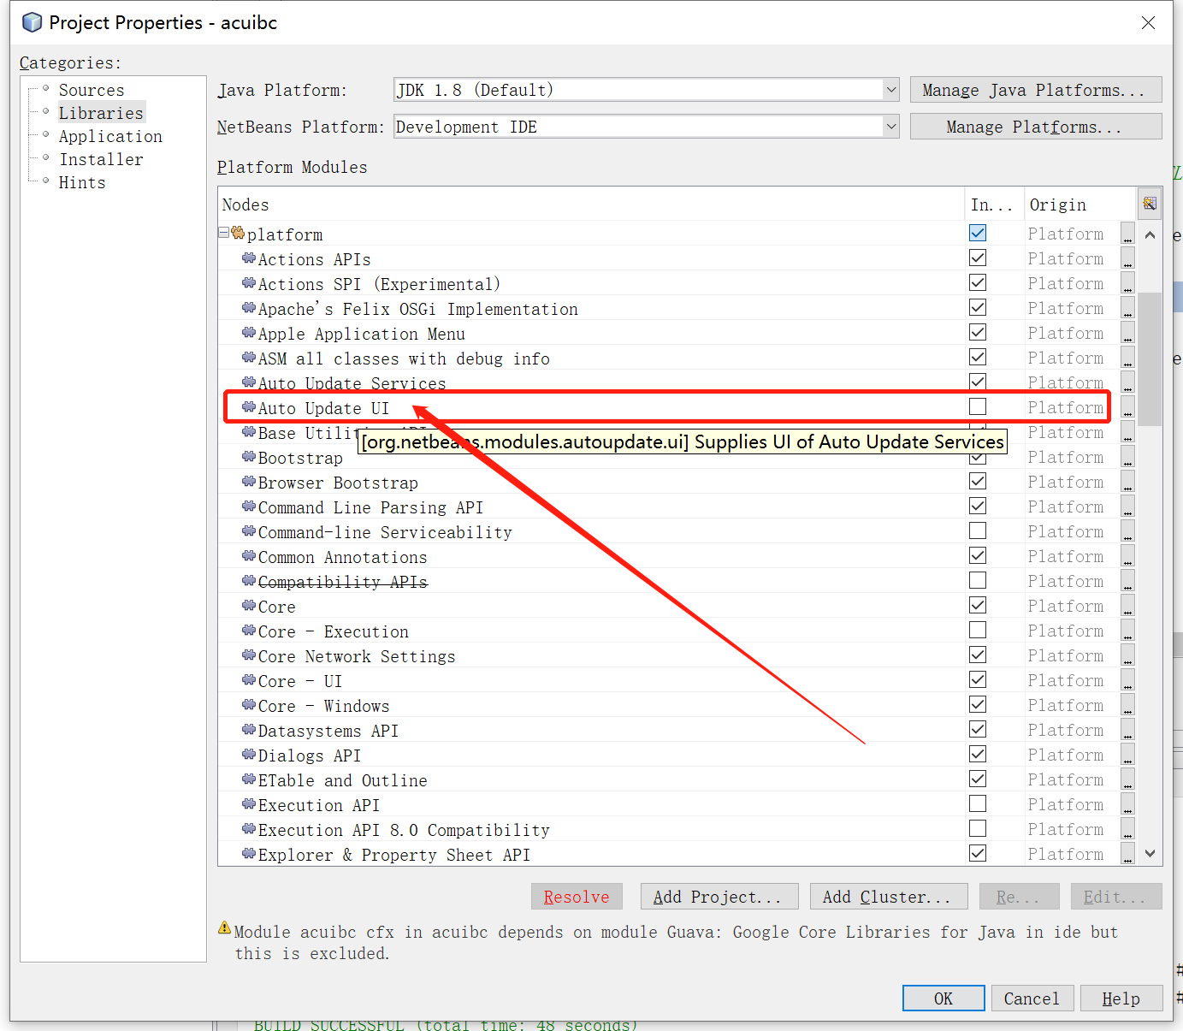The image size is (1183, 1031).
Task: Click the Explorer & Property Sheet API module icon
Action: pos(249,854)
